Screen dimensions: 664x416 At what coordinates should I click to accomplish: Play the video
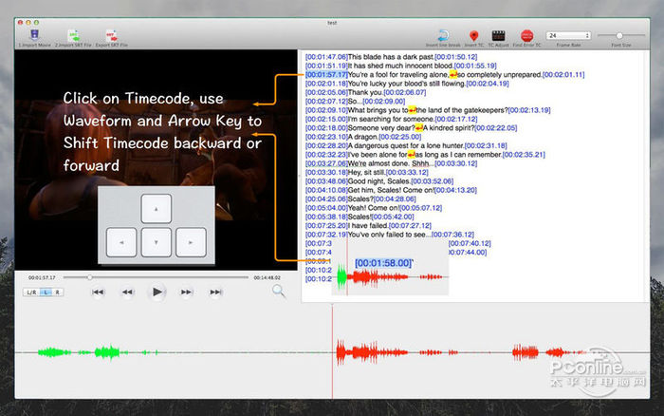[157, 292]
